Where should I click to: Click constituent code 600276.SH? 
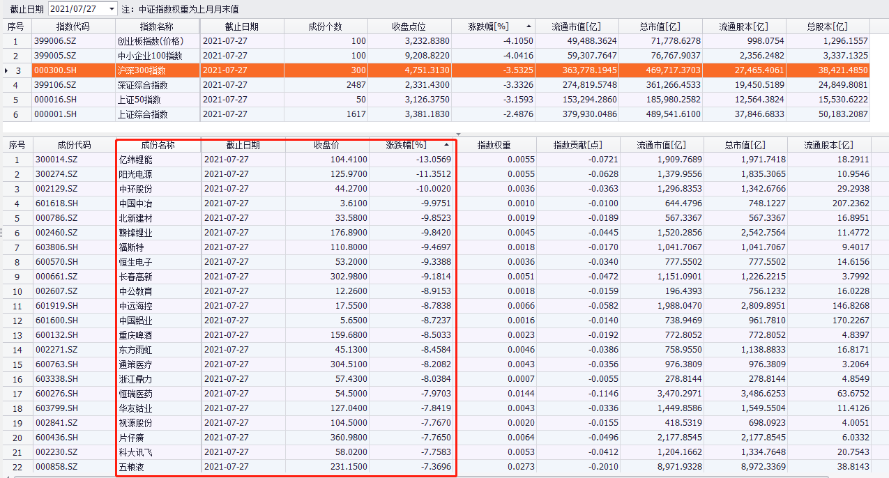pos(56,394)
